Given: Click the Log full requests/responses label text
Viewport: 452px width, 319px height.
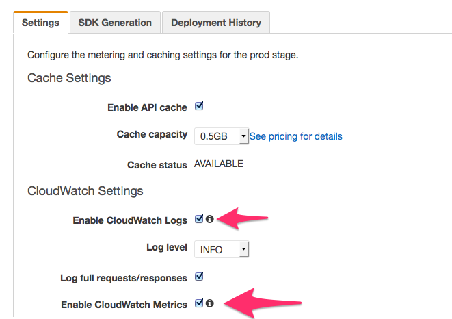Looking at the screenshot, I should coord(124,279).
